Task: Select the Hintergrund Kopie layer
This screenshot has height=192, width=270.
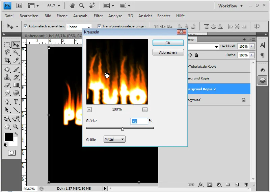Action: pyautogui.click(x=219, y=78)
